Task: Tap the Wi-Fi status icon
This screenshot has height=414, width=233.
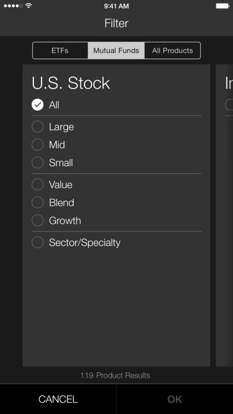Action: tap(29, 5)
